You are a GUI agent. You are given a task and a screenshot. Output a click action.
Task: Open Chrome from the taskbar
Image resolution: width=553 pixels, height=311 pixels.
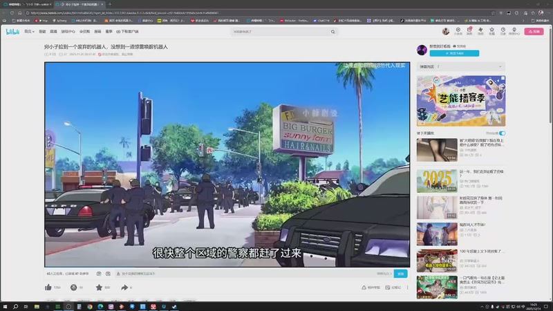(x=90, y=307)
